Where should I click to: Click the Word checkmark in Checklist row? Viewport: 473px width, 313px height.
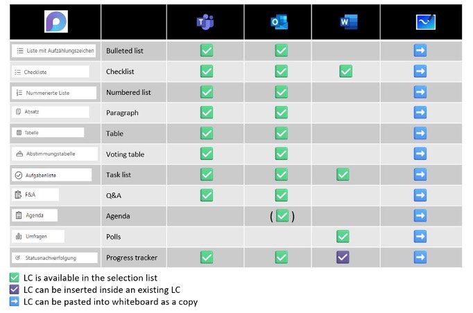345,71
